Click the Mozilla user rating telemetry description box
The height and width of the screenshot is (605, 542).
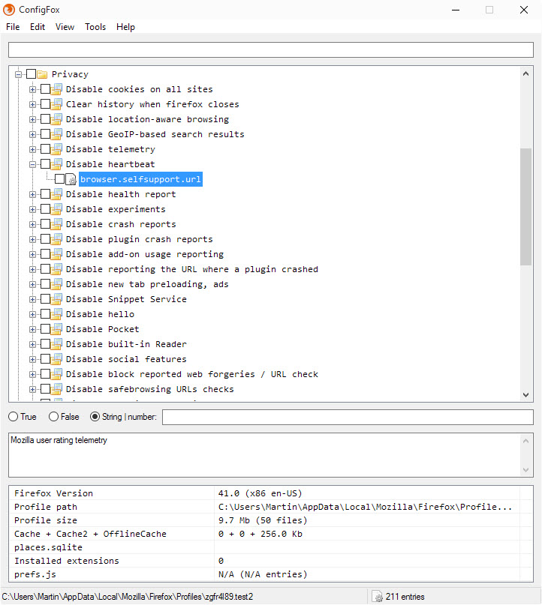[x=271, y=455]
